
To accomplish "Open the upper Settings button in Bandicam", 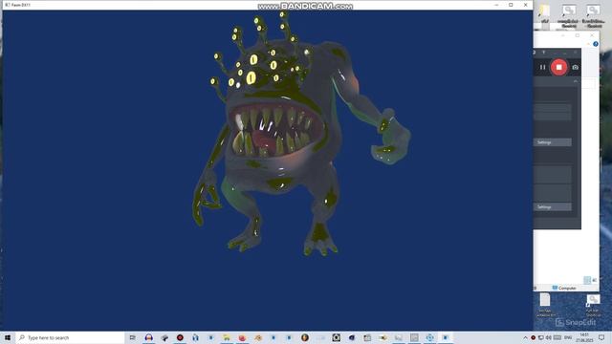I will coord(553,142).
